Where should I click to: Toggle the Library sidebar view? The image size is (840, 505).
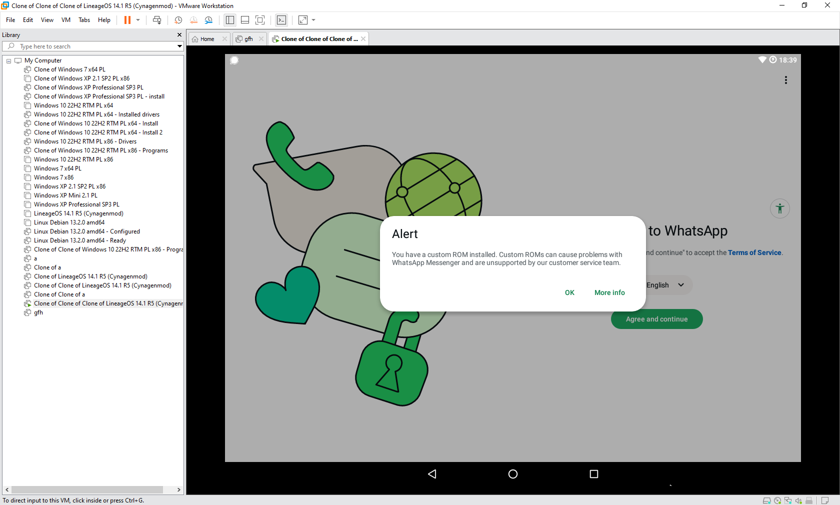tap(230, 20)
